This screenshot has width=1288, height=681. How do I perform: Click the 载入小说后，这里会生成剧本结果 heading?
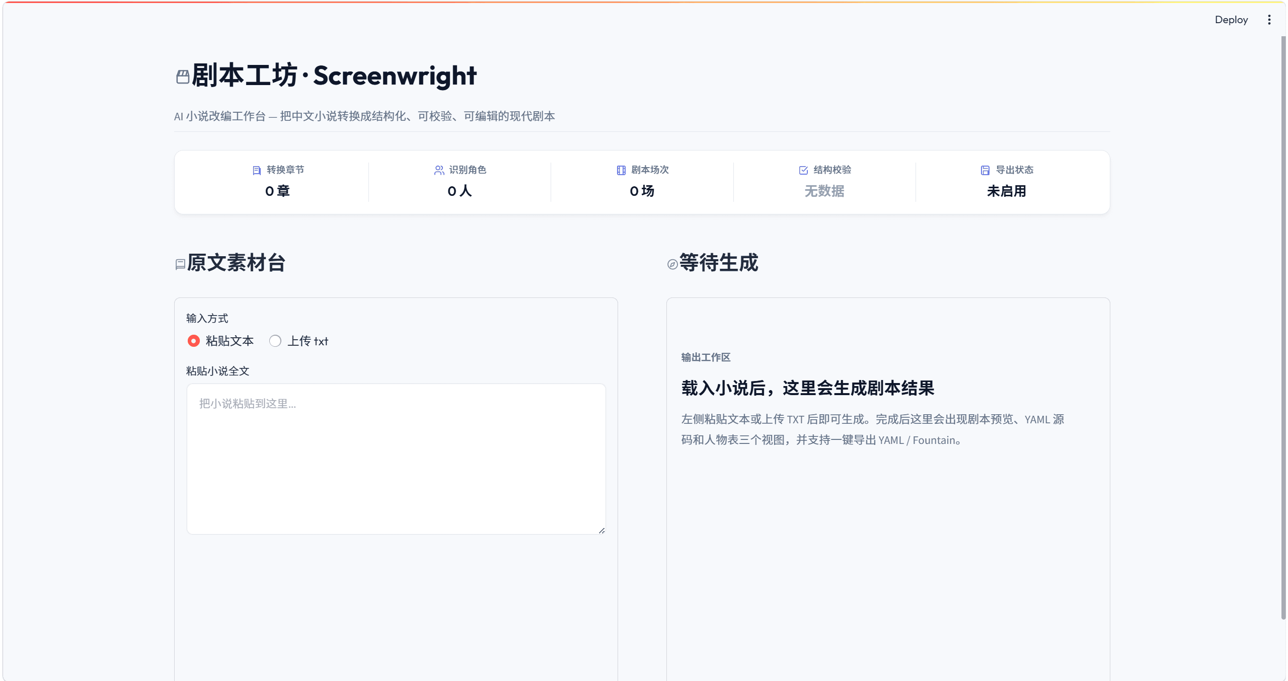[x=808, y=388]
